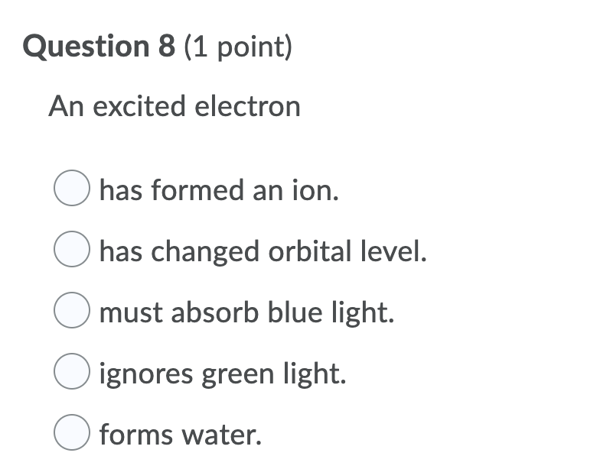Mark the 'ignores green light.' radio button
Image resolution: width=597 pixels, height=469 pixels.
(x=70, y=374)
